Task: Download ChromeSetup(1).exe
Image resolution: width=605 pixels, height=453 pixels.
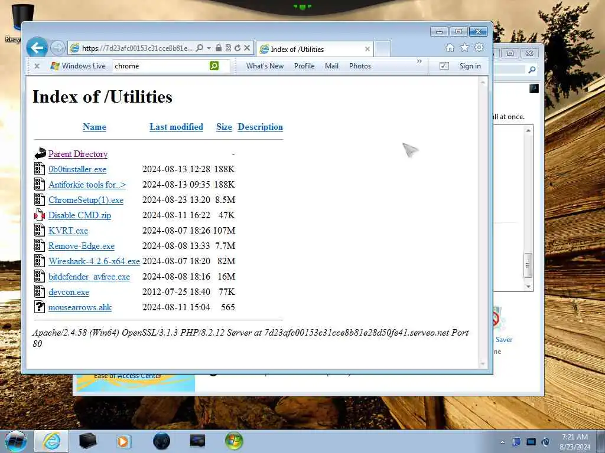Action: [x=86, y=200]
